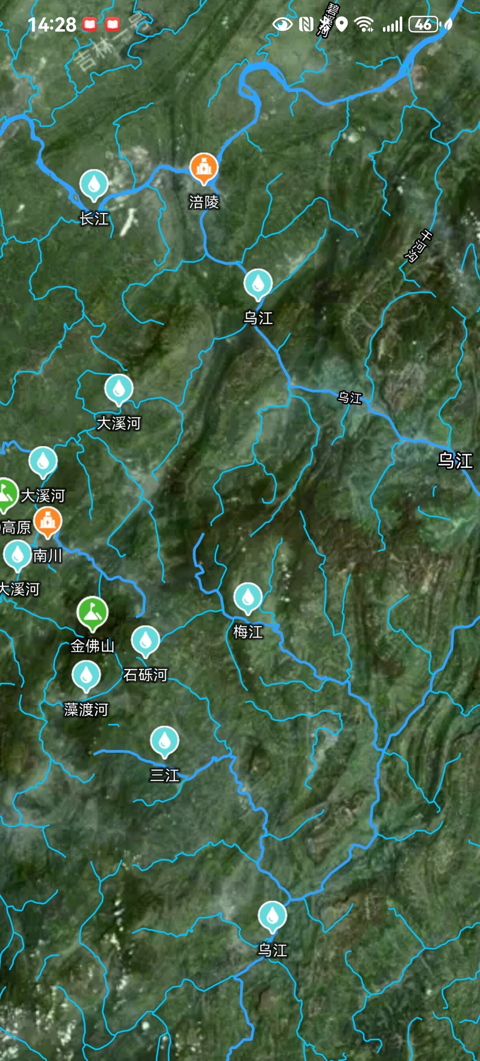Viewport: 480px width, 1061px height.
Task: Tap the 金佛山 text label
Action: click(x=92, y=645)
